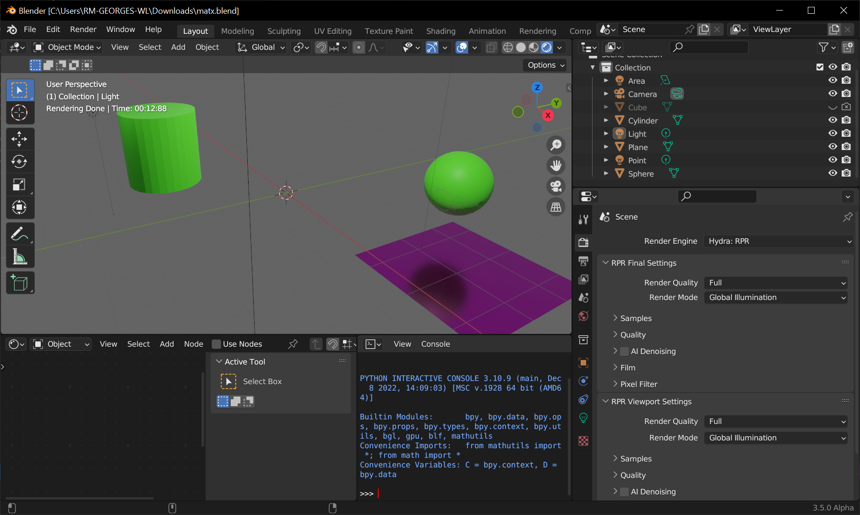Expand the Samples panel in Final Settings
This screenshot has height=515, width=860.
tap(636, 318)
